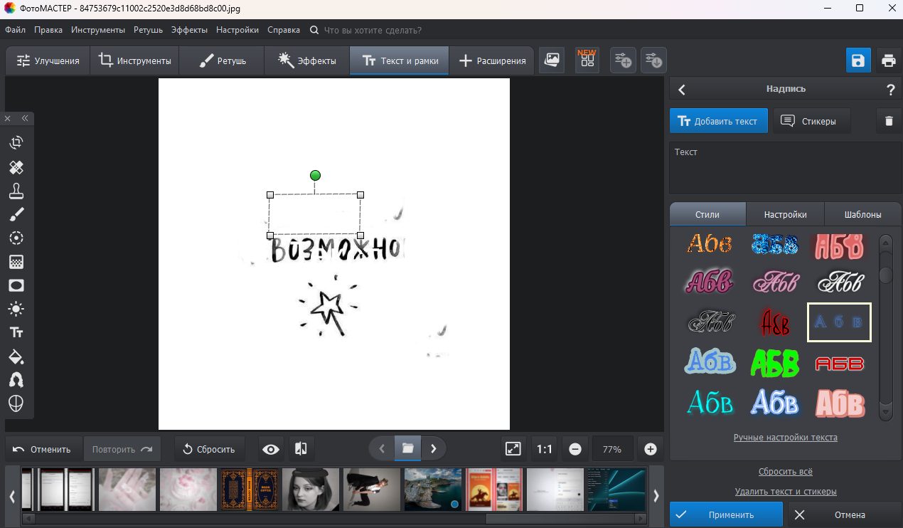The width and height of the screenshot is (903, 528).
Task: Open the photo gallery icon in the top toolbar
Action: (x=552, y=60)
